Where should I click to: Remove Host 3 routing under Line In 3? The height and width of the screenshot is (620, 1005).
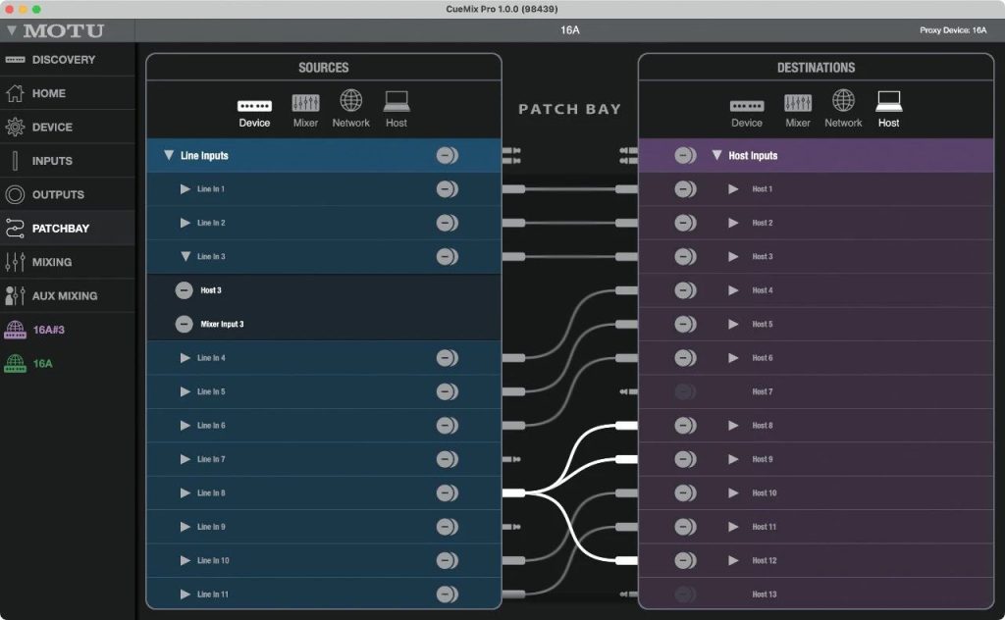[x=184, y=290]
